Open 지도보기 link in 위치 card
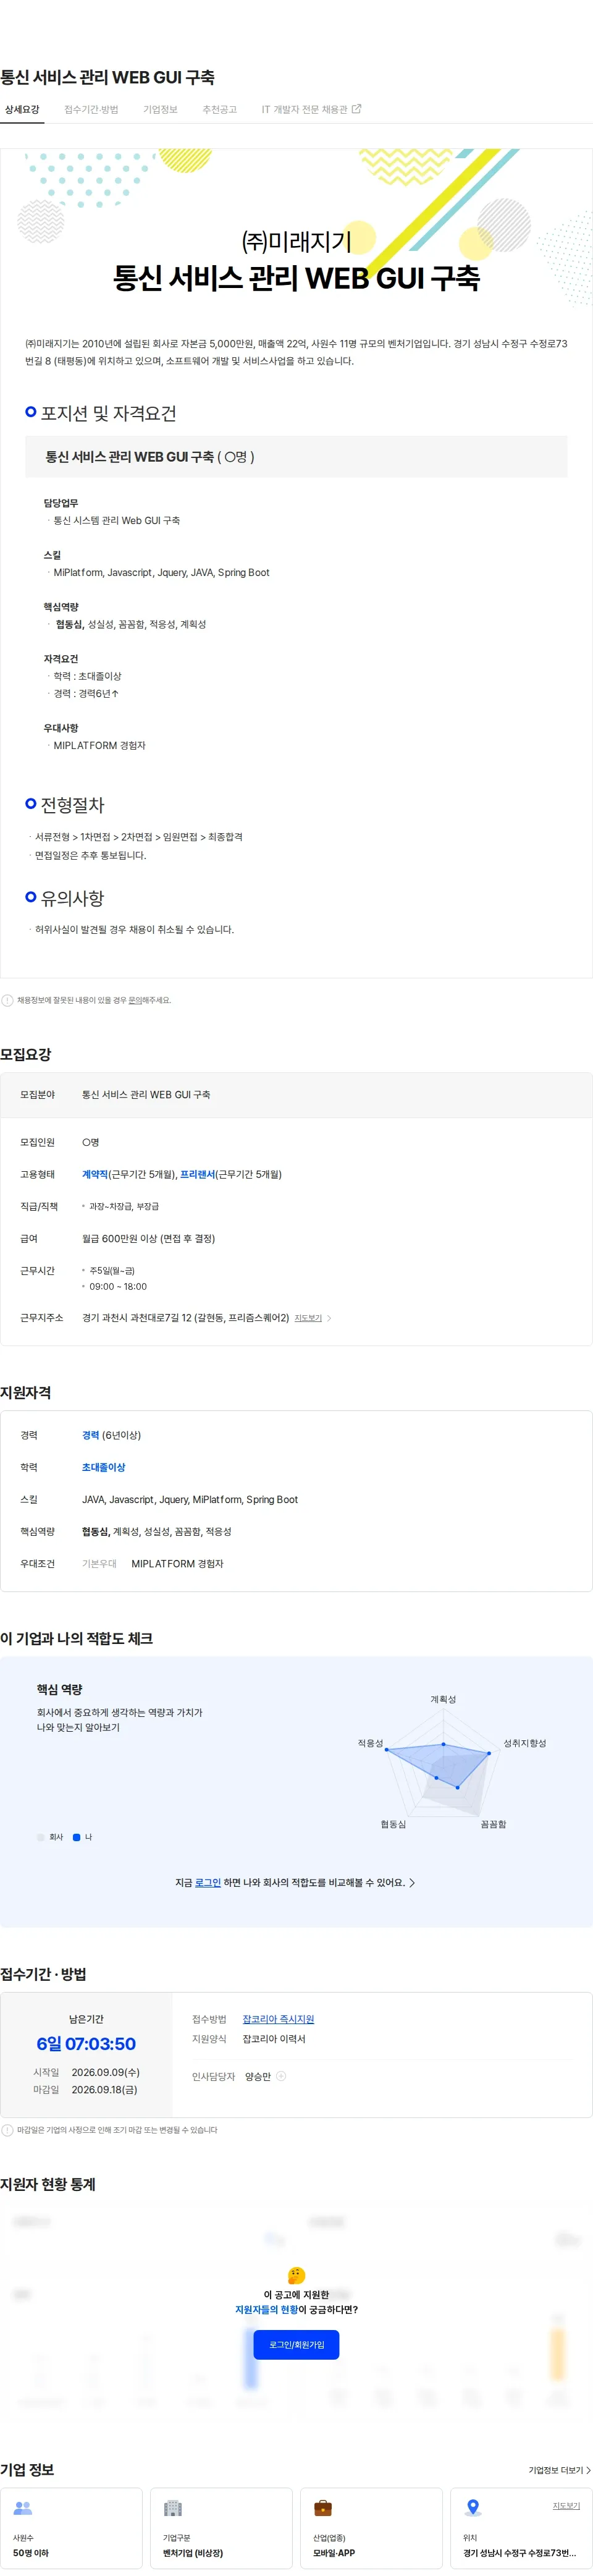 click(x=566, y=2506)
